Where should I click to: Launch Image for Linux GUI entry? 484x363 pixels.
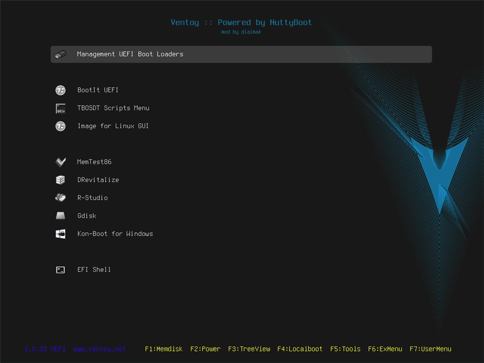[113, 126]
